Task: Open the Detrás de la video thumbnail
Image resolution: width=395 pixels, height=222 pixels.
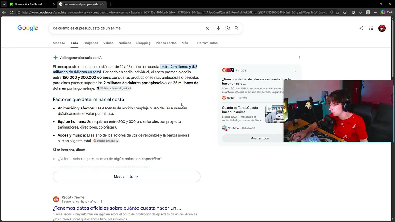Action: [274, 114]
